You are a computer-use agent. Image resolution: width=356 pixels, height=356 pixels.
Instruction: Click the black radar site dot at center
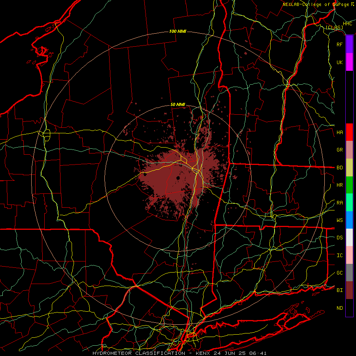click(x=178, y=178)
